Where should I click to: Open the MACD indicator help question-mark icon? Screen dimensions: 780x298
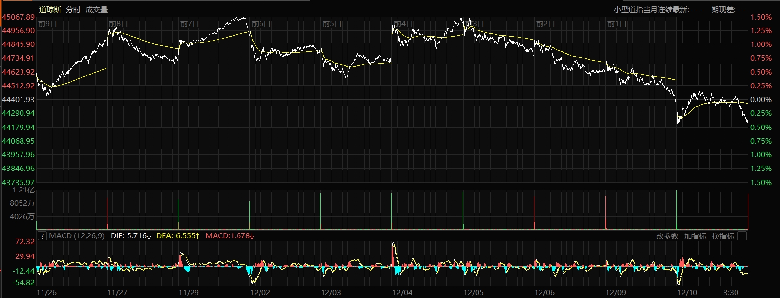[42, 236]
